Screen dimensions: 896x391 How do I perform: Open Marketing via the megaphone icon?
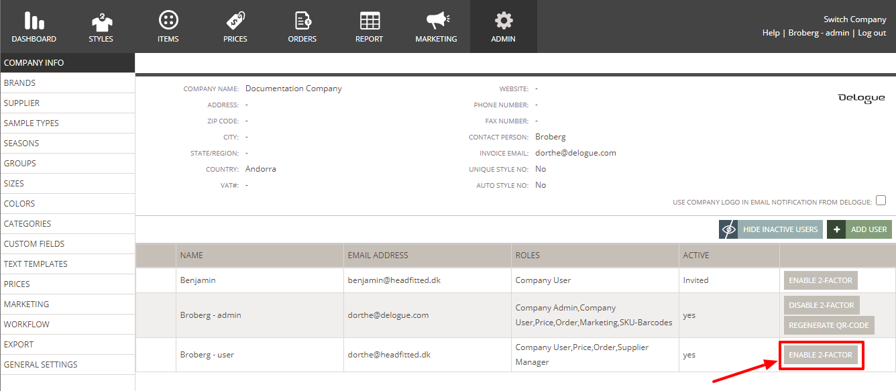point(436,20)
